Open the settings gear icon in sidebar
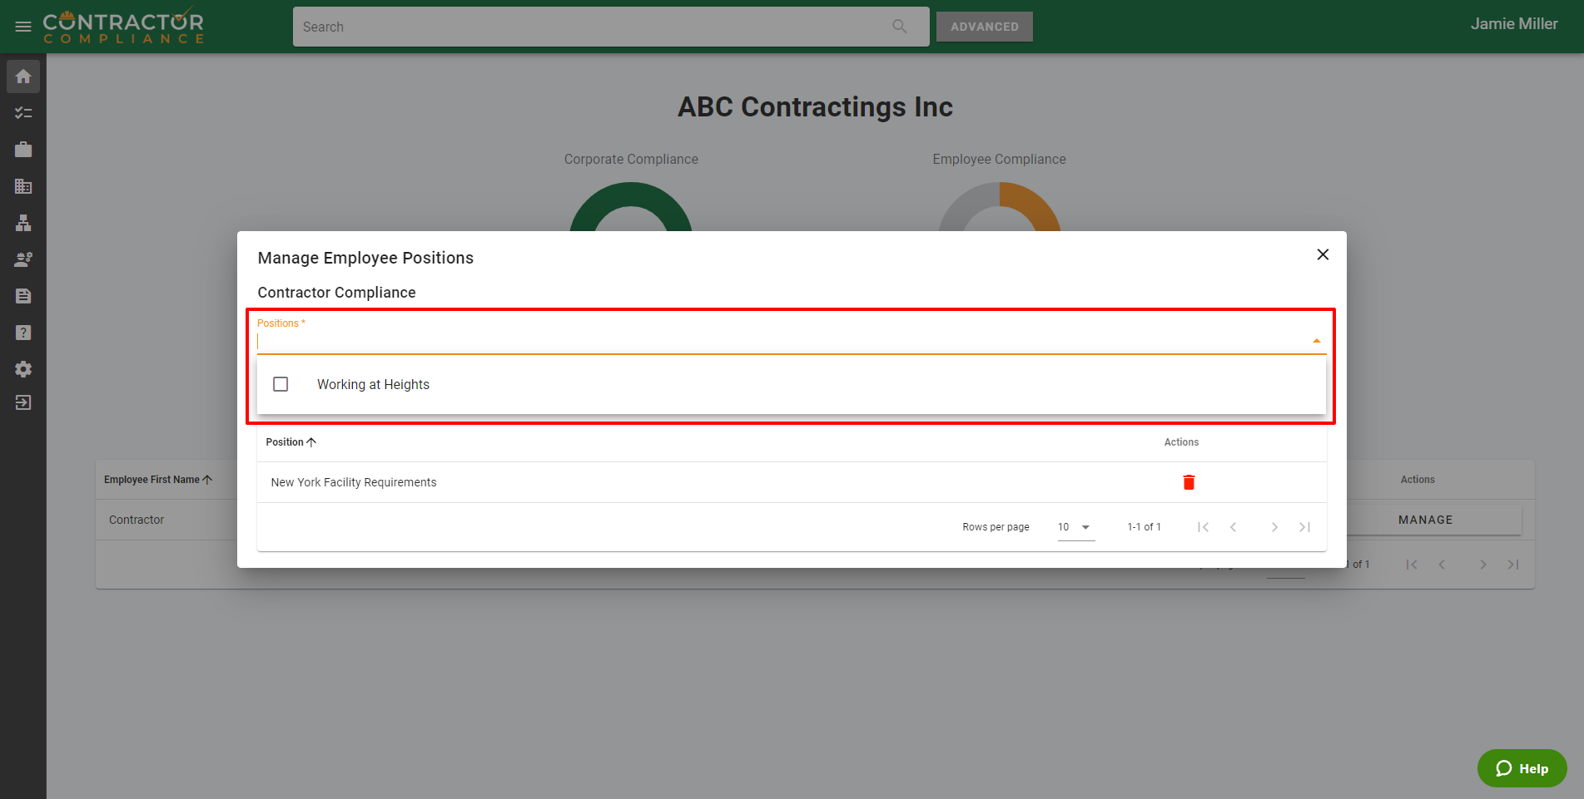The height and width of the screenshot is (799, 1584). point(23,369)
